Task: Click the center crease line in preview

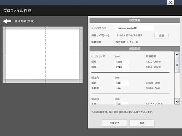Action: pyautogui.click(x=46, y=55)
